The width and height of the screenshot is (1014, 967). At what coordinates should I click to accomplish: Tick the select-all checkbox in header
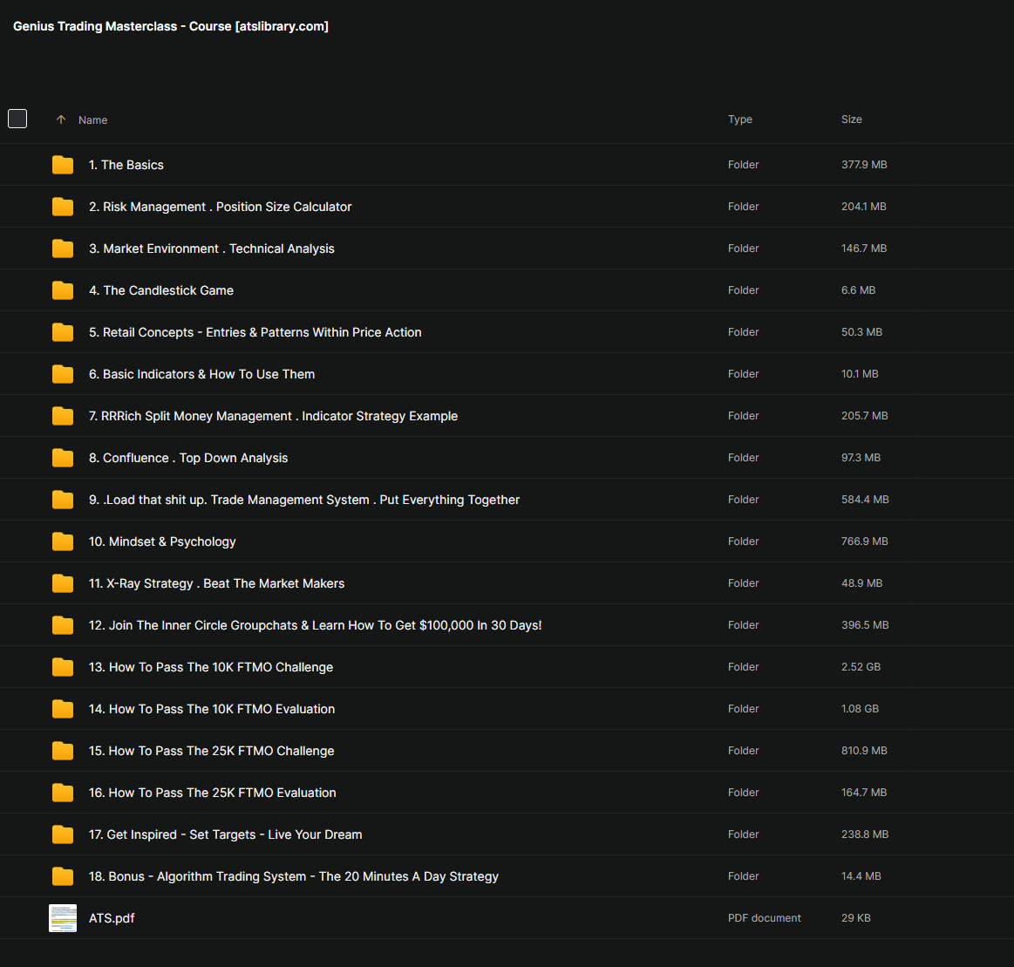click(17, 119)
